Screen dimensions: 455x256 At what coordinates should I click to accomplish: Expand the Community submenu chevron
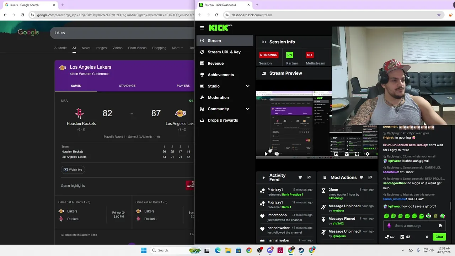247,109
